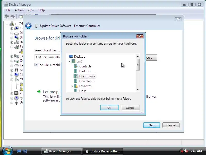Collapse the Other devices node
This screenshot has width=206, height=155.
pos(12,80)
